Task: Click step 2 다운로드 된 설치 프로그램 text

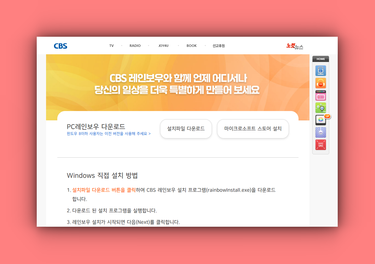Action: (114, 211)
